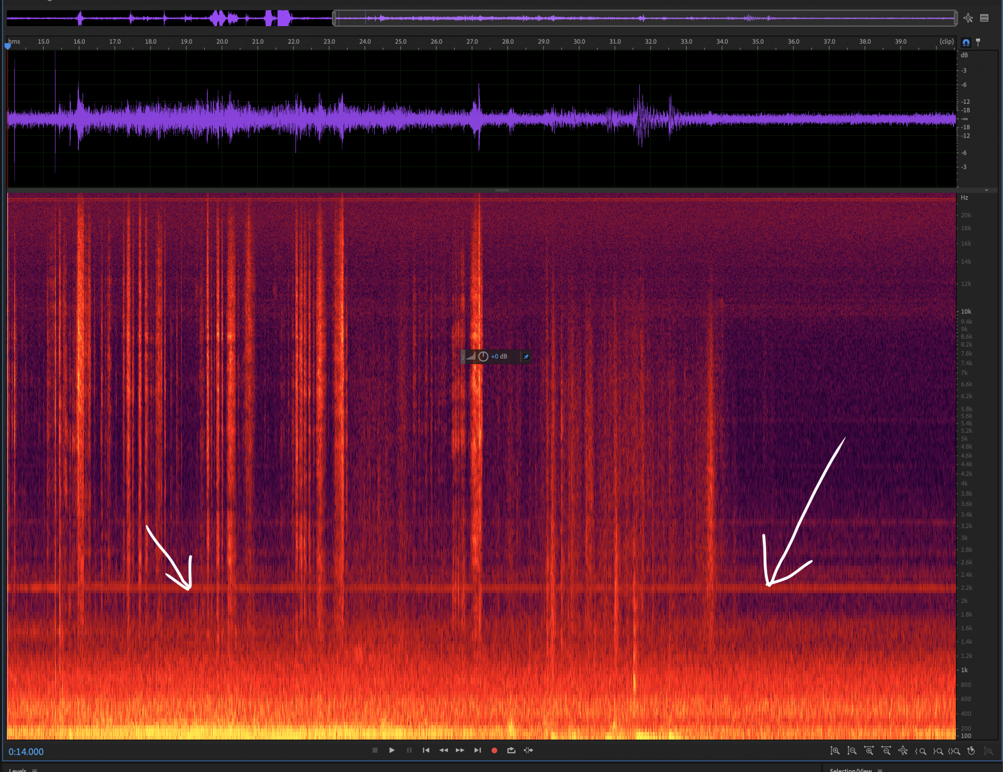Click Zoom Out Full All Axes icon
The width and height of the screenshot is (1003, 772).
pyautogui.click(x=903, y=751)
